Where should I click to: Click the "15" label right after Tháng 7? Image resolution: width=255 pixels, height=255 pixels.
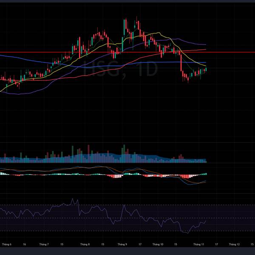coord(62,244)
